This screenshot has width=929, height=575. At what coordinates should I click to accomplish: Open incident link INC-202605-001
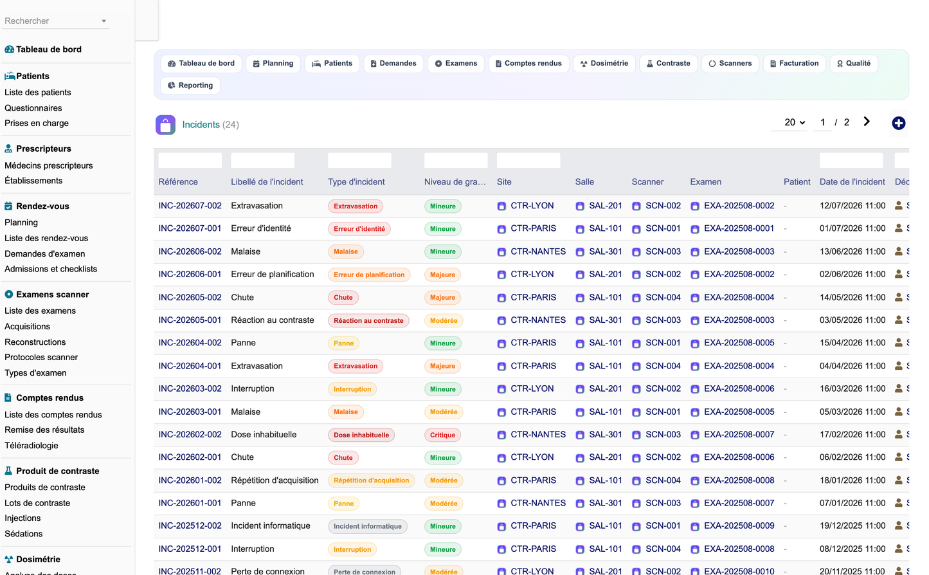click(190, 320)
